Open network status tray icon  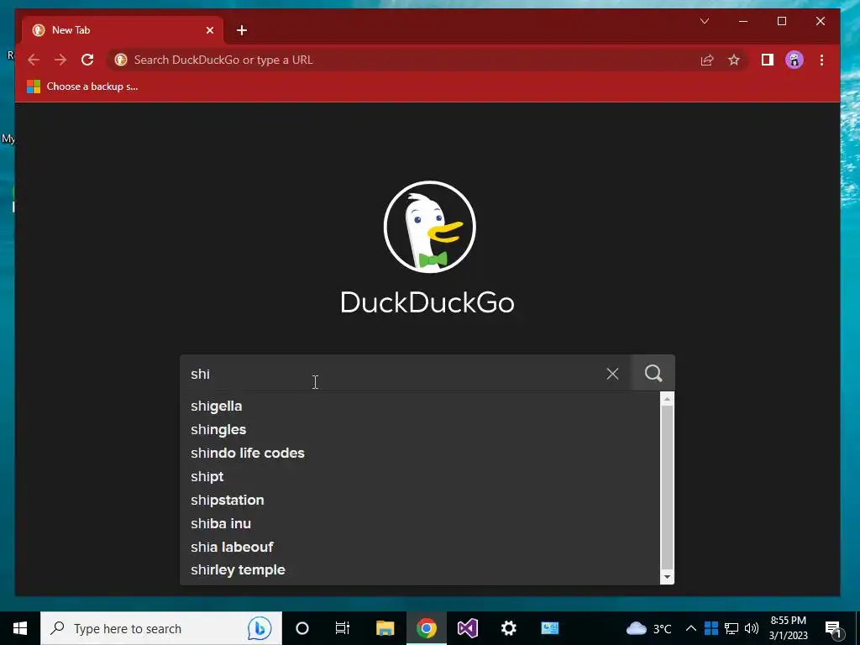coord(732,628)
